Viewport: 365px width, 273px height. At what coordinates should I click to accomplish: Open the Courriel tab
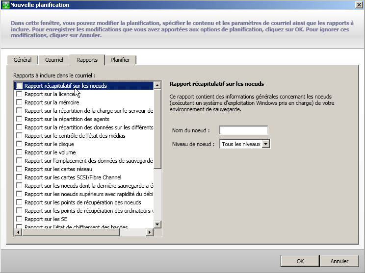click(x=54, y=60)
